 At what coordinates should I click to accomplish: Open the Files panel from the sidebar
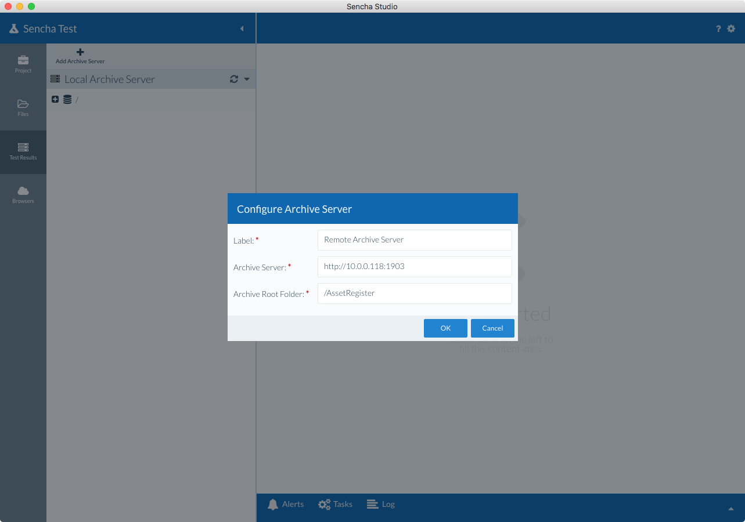coord(23,108)
